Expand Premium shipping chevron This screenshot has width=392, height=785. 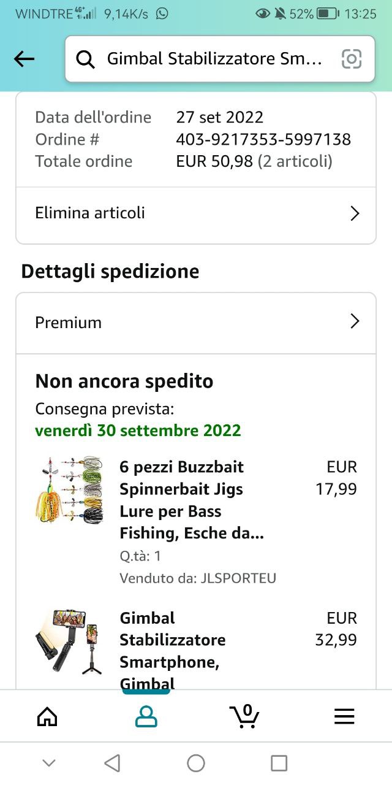(x=355, y=321)
